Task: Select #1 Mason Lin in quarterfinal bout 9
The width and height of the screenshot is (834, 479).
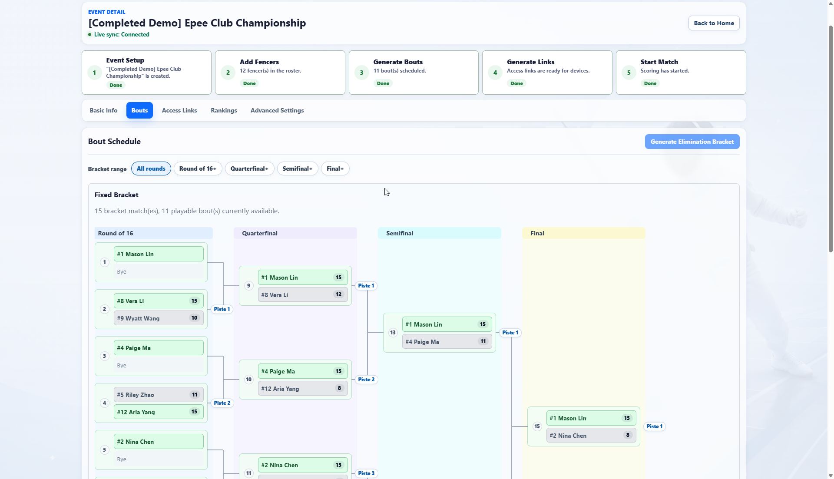Action: [303, 277]
